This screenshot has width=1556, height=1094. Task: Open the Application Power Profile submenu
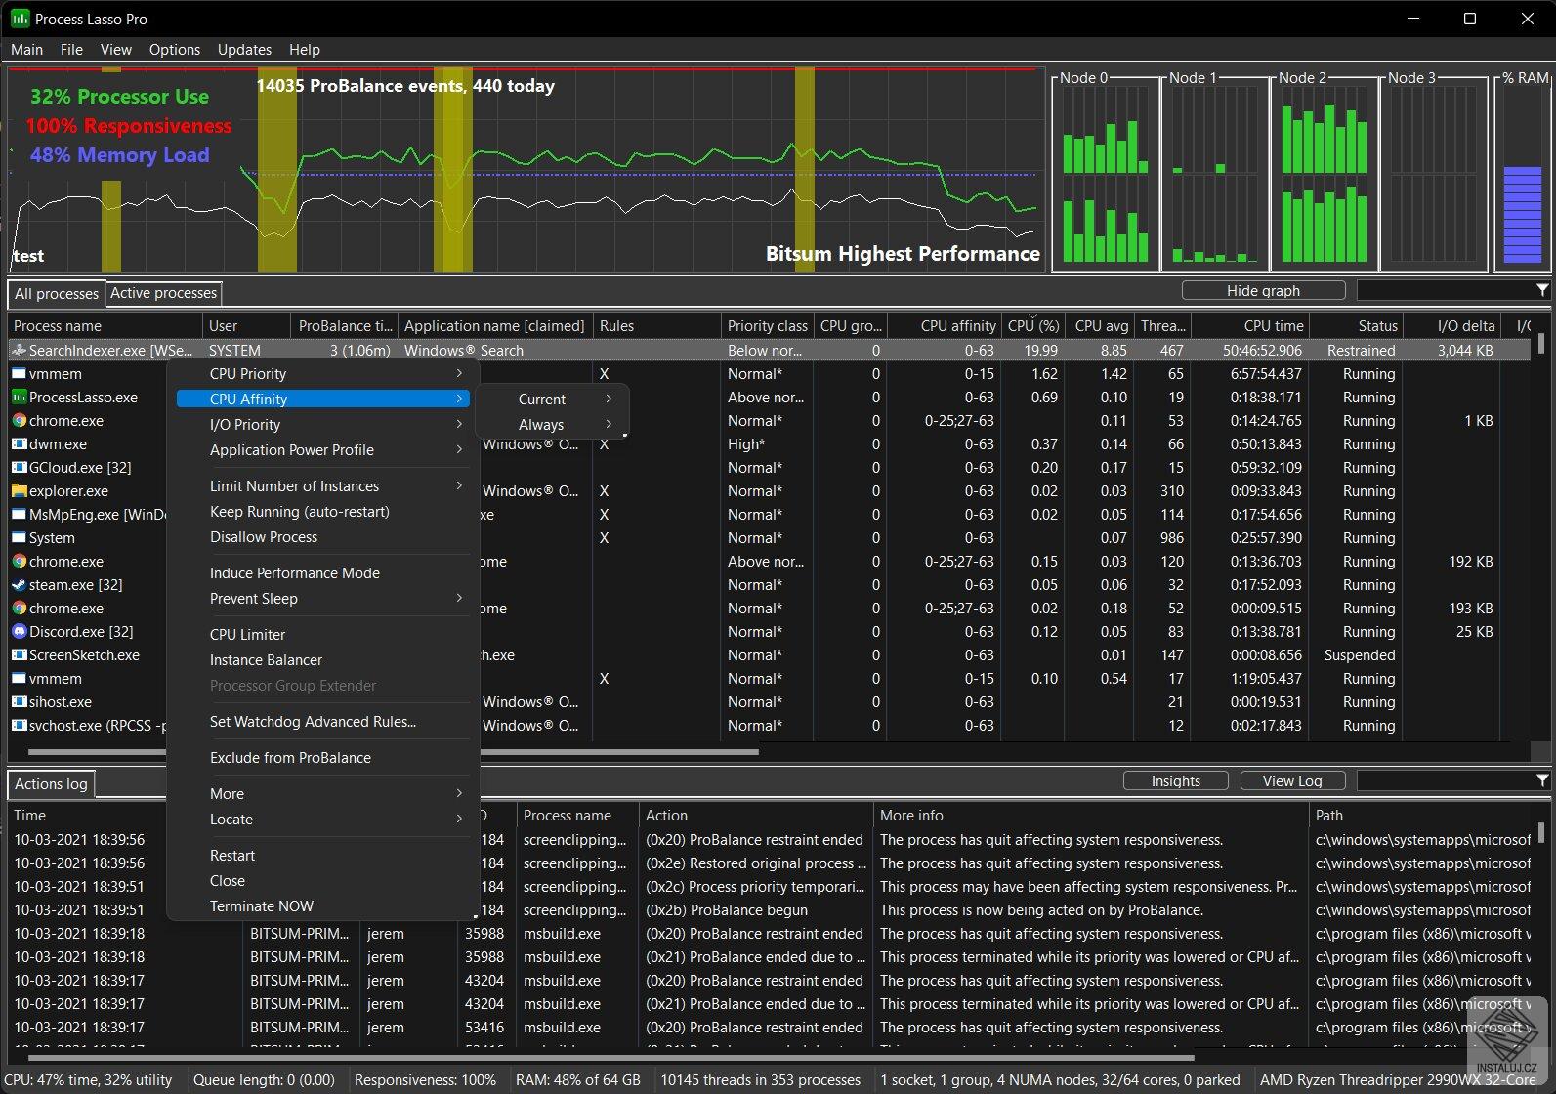coord(323,449)
